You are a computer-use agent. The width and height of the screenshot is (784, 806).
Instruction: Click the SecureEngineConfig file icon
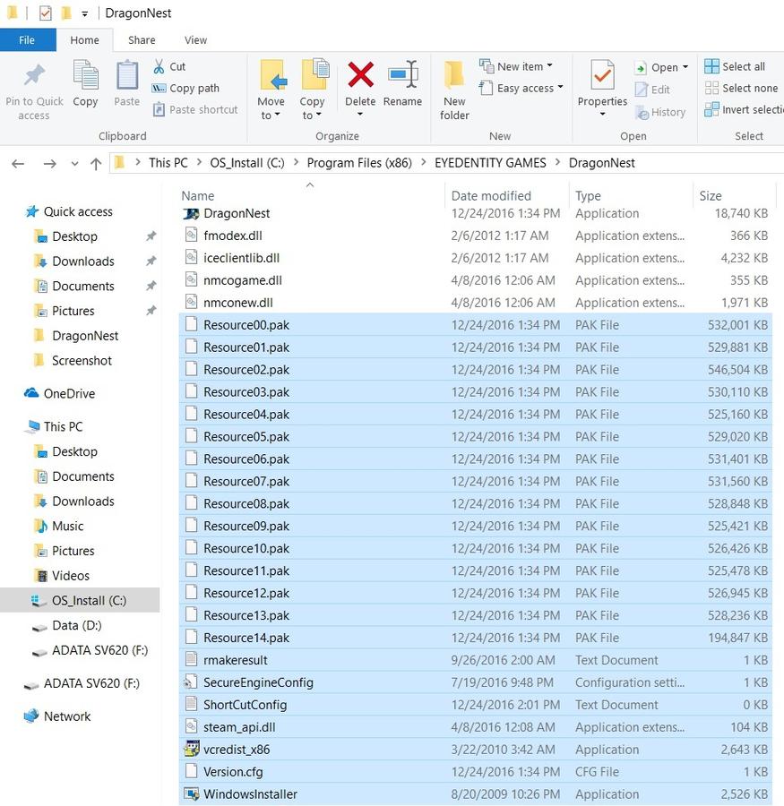tap(191, 682)
